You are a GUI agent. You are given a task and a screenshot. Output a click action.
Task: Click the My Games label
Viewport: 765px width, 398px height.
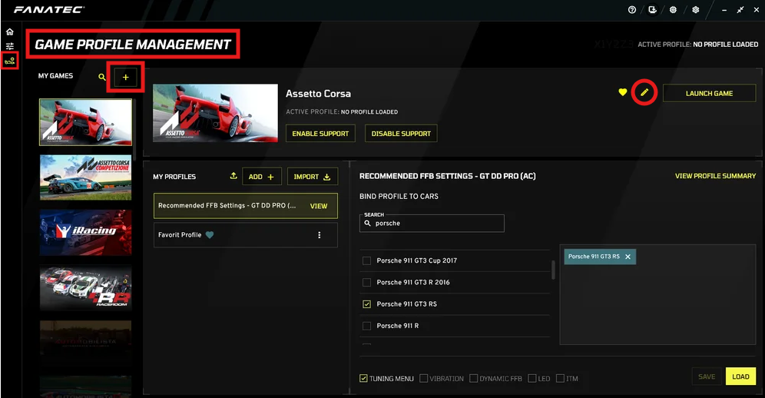point(55,76)
